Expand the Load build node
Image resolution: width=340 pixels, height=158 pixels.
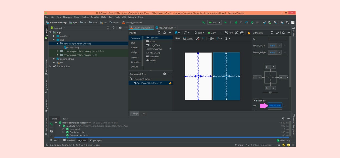click(x=64, y=129)
